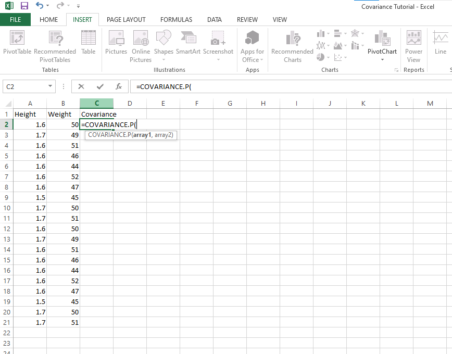The height and width of the screenshot is (354, 452).
Task: Open the FILE menu
Action: 16,19
